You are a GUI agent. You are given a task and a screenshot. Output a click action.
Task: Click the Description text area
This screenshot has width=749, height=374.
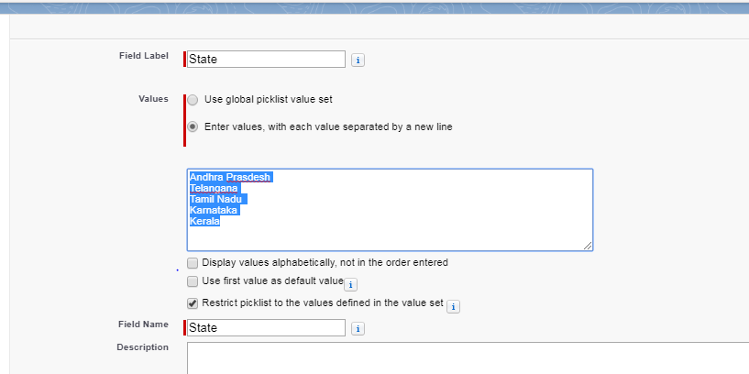(x=468, y=358)
